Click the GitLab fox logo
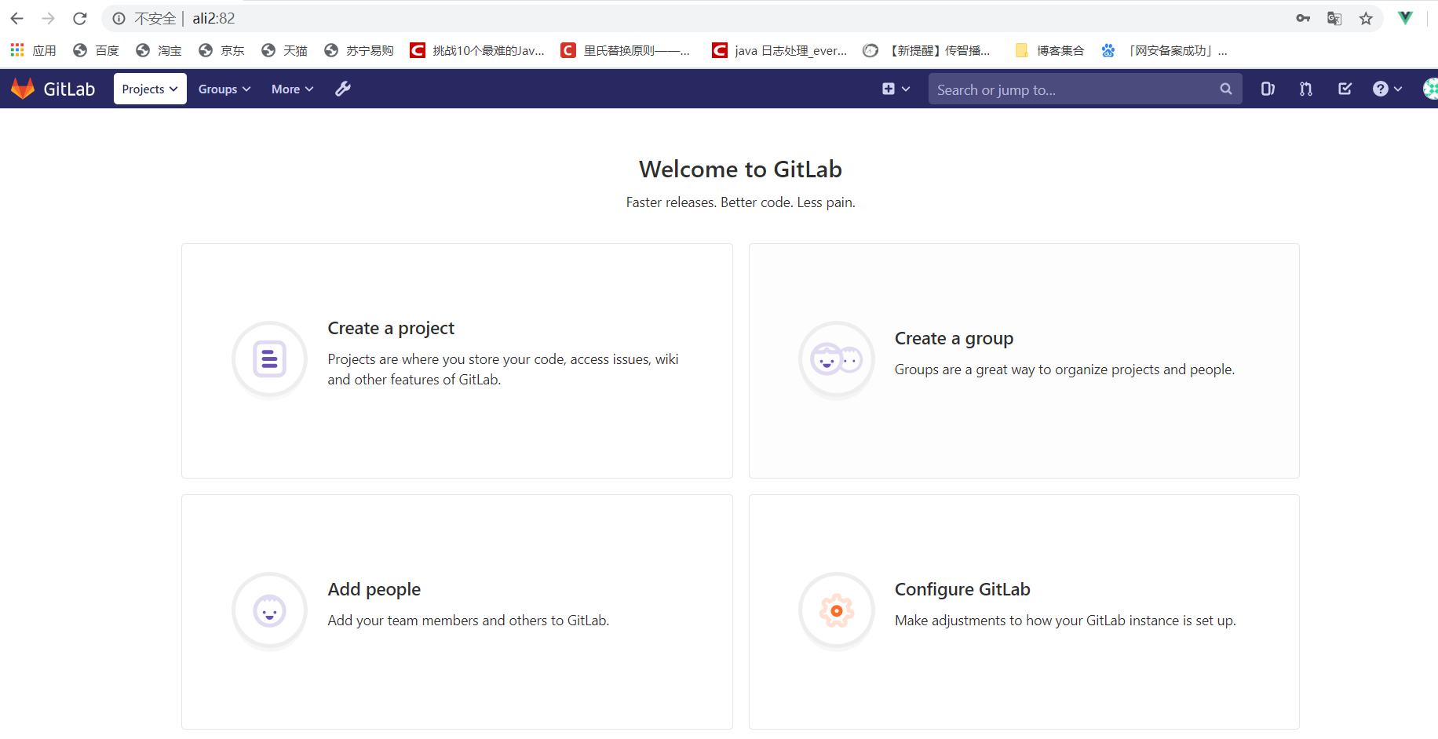This screenshot has height=739, width=1438. (23, 89)
